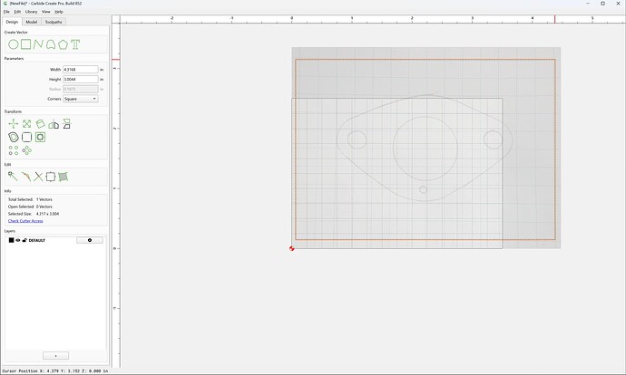Open the File menu
This screenshot has height=375, width=626.
(x=6, y=12)
